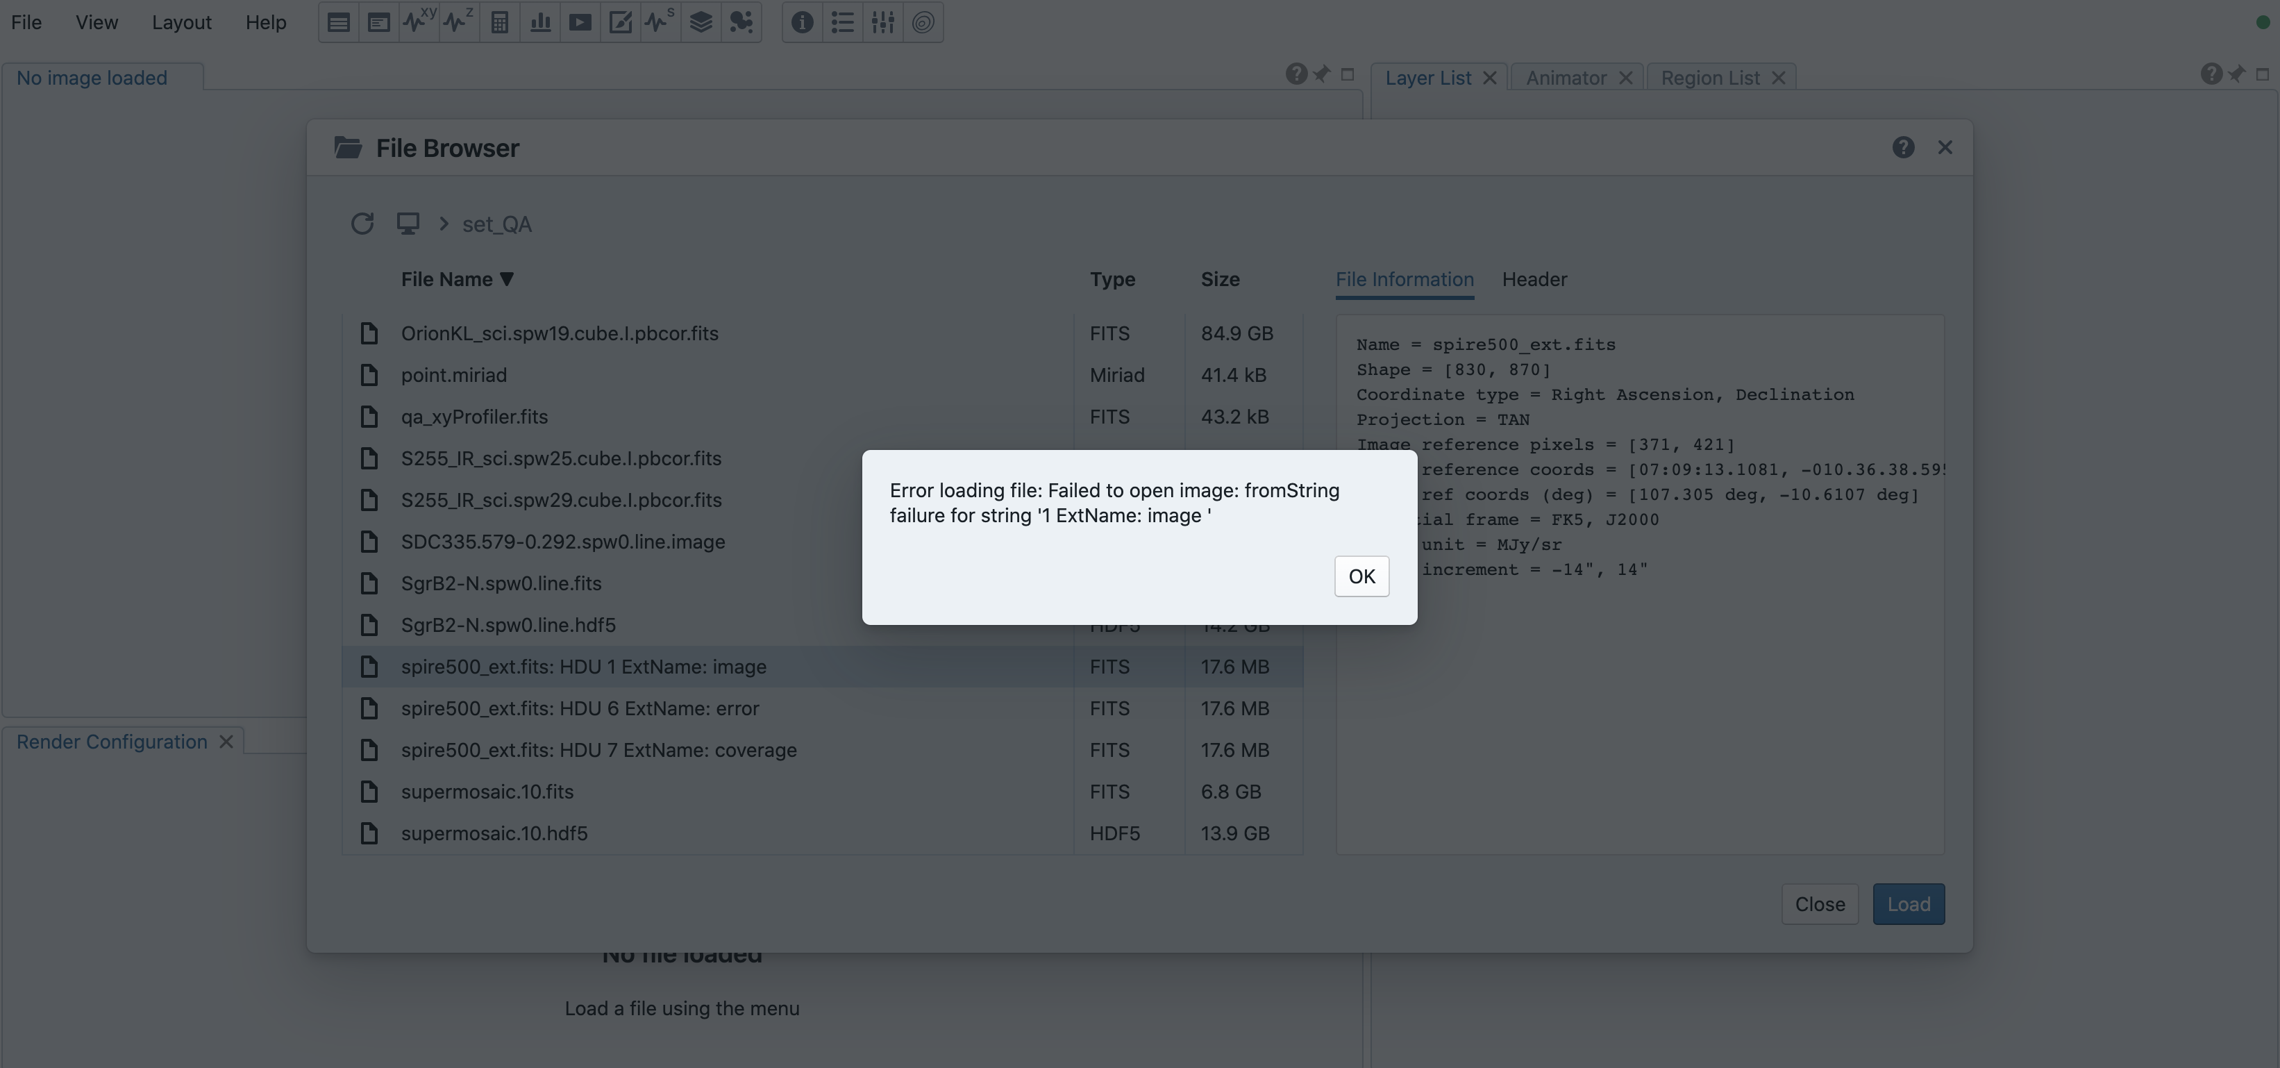
Task: Expand the set_QA breadcrumb path
Action: (x=496, y=223)
